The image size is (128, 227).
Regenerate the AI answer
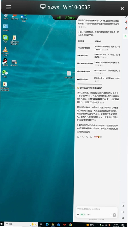pyautogui.click(x=91, y=137)
